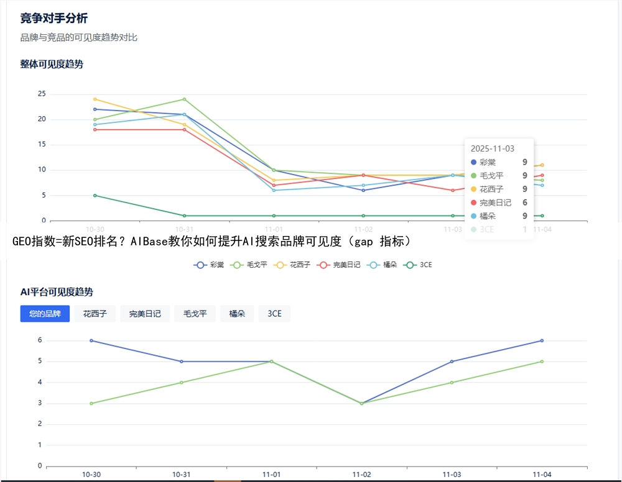The width and height of the screenshot is (622, 482).
Task: Switch to the 花西子 platform tab
Action: [95, 314]
